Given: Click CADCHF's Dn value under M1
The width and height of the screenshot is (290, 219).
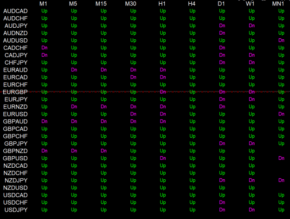Looking at the screenshot, I should (45, 48).
